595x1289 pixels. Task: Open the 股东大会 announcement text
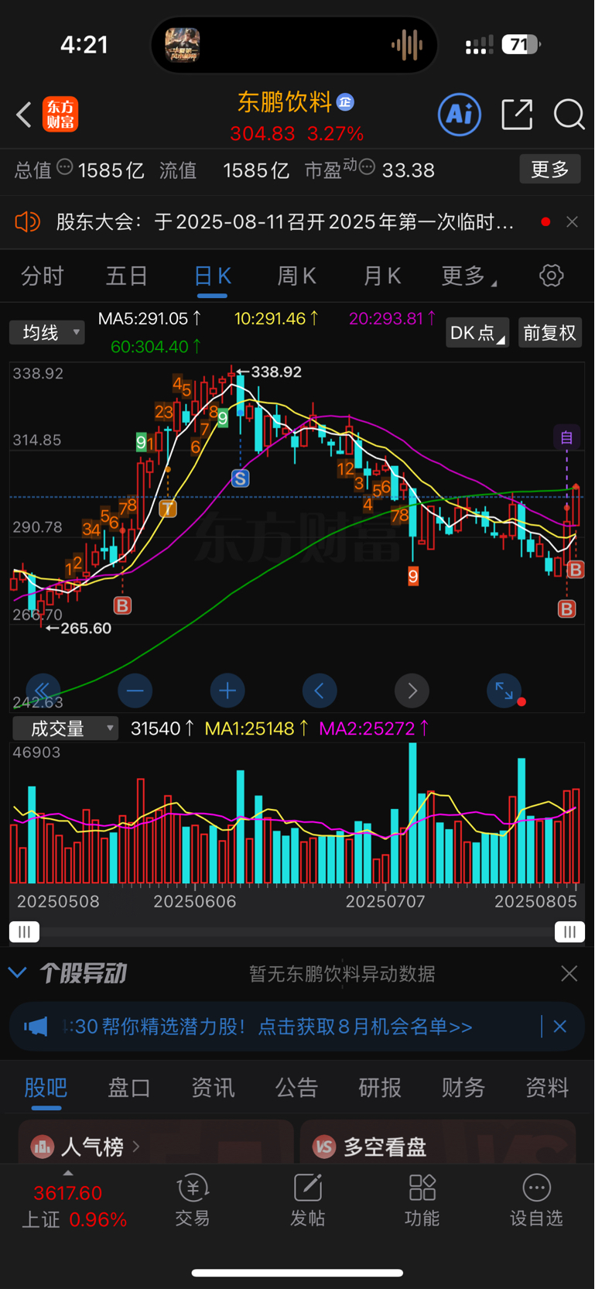285,223
